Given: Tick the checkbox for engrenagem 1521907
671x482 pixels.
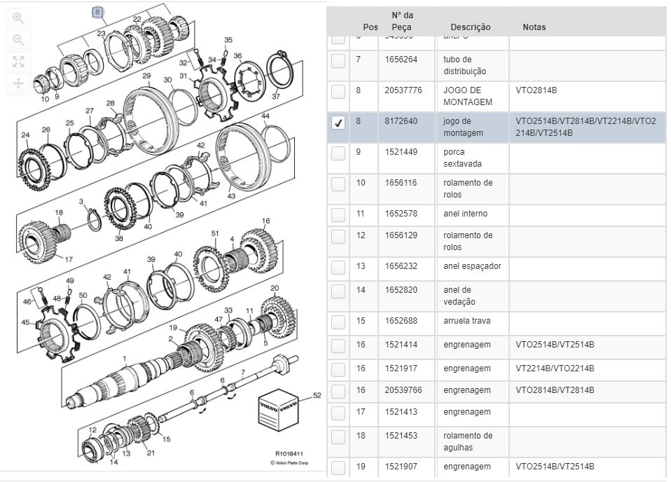Looking at the screenshot, I should coord(338,468).
